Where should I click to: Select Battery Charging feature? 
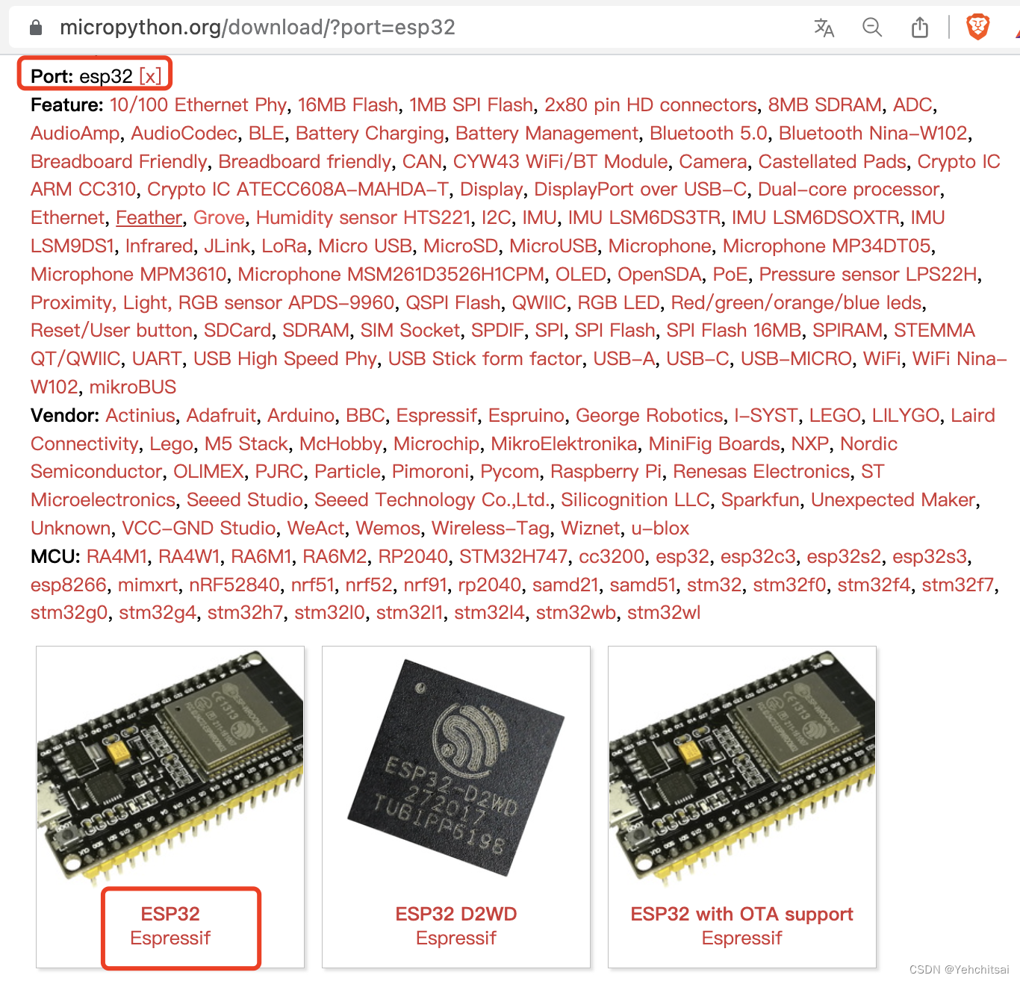pos(370,134)
